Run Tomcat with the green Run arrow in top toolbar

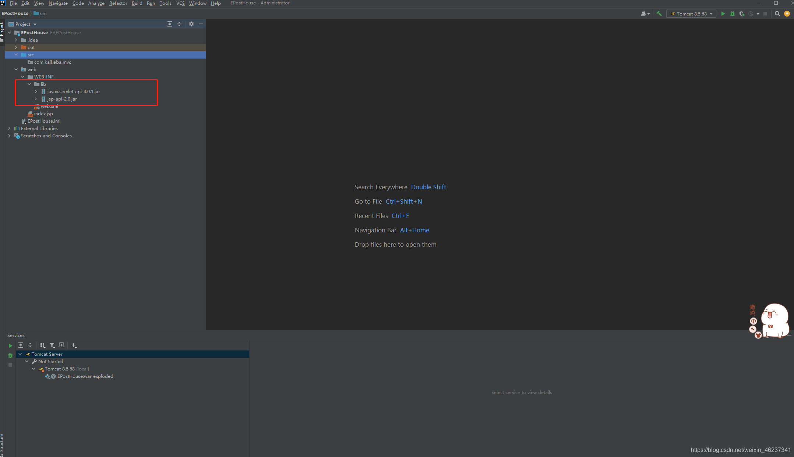coord(723,14)
